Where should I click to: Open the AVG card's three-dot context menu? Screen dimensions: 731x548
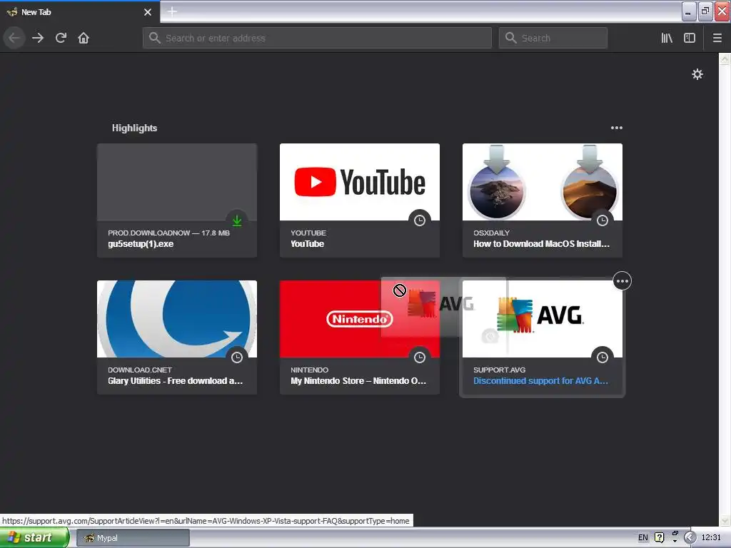622,281
